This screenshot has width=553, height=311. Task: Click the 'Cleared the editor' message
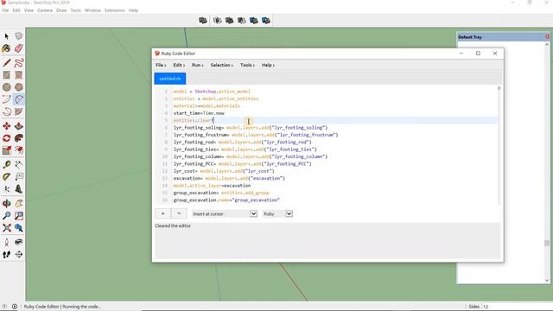(x=173, y=225)
